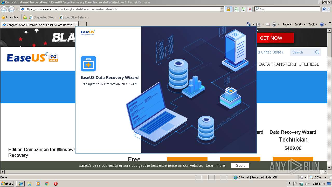Open the Tools menu
The width and height of the screenshot is (332, 187).
tap(313, 24)
